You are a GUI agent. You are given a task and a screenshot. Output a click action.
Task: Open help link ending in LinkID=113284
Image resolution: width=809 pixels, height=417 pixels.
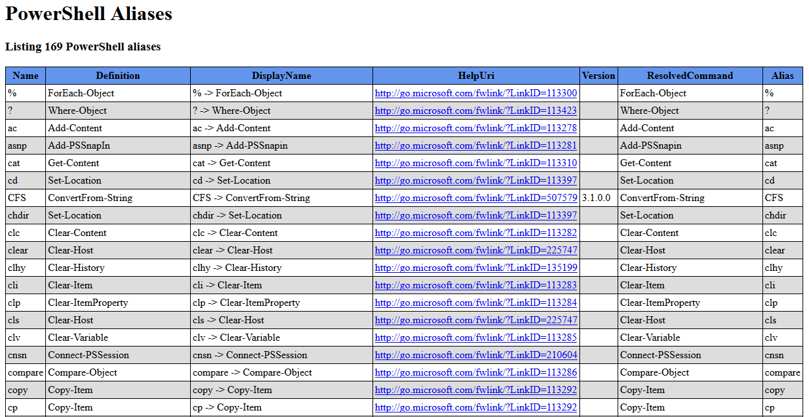pyautogui.click(x=476, y=303)
